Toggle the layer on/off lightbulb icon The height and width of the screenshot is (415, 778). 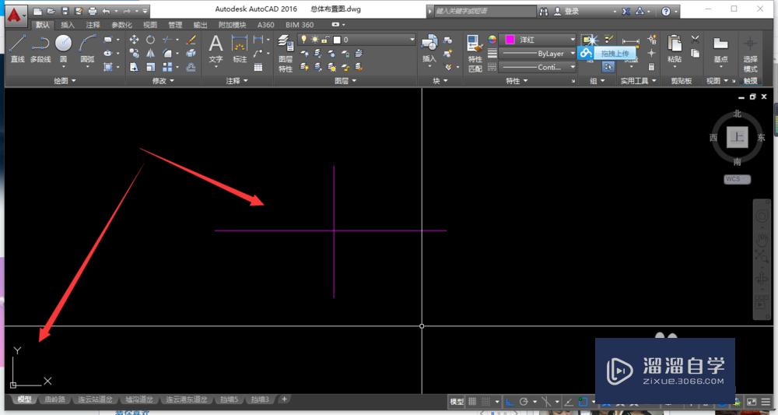point(303,39)
